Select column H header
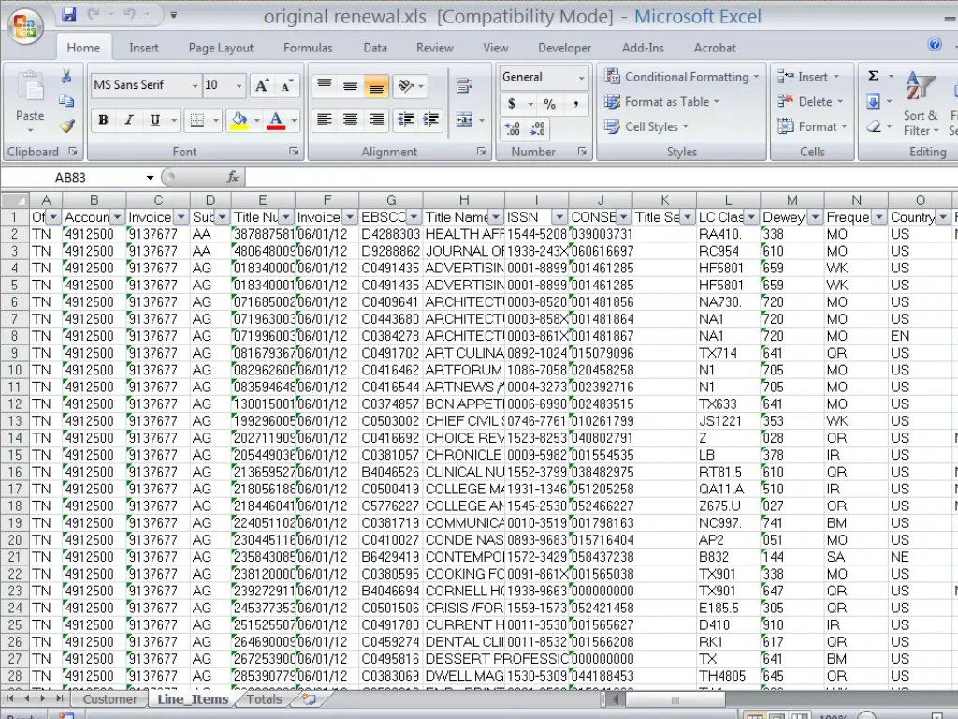 [464, 200]
